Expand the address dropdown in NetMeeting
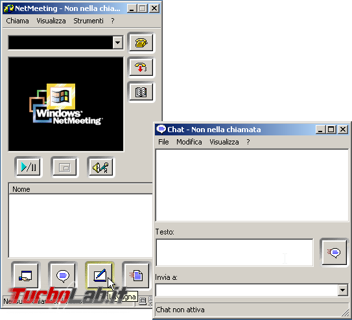 coord(118,42)
